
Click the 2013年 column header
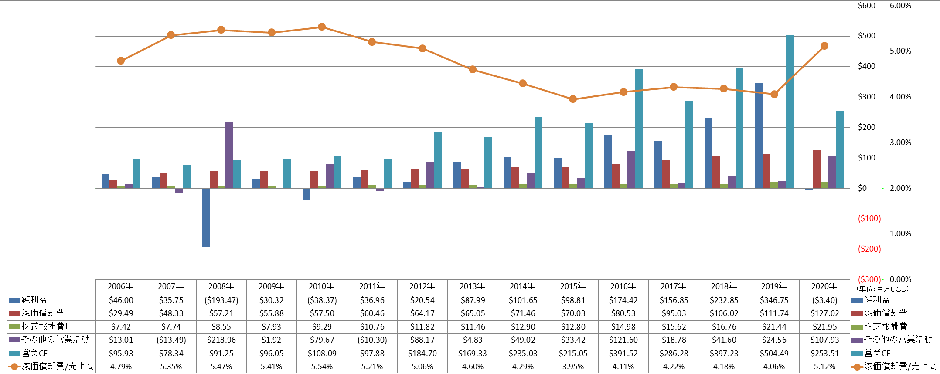click(473, 286)
